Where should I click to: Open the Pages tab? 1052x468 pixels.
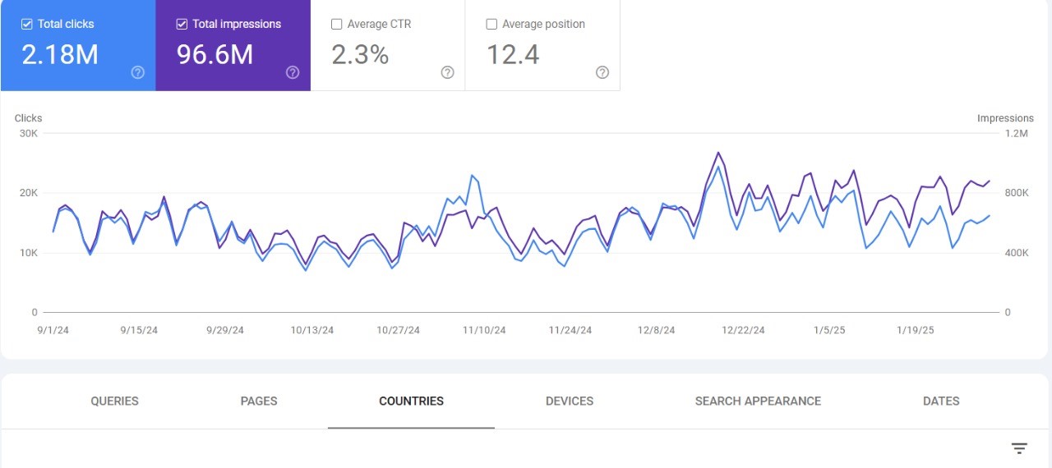click(x=259, y=401)
